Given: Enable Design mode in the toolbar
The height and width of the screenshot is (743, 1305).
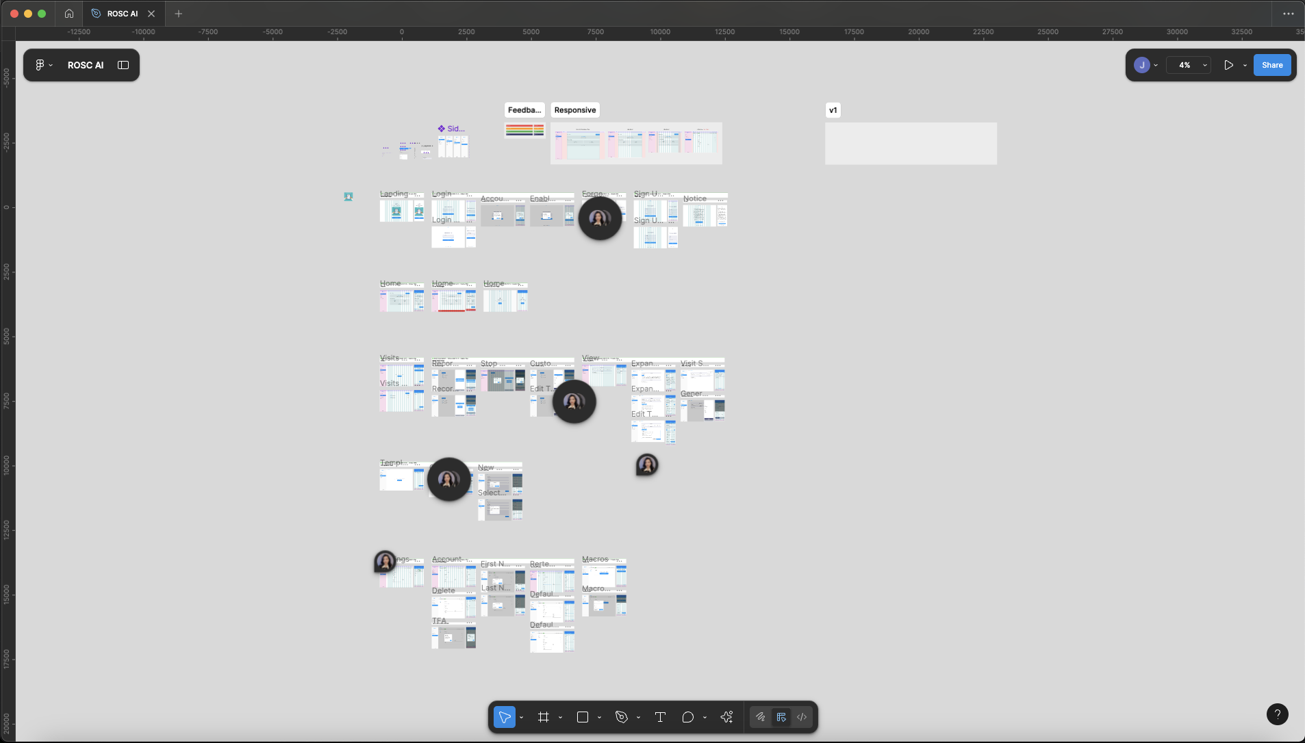Looking at the screenshot, I should coord(781,717).
